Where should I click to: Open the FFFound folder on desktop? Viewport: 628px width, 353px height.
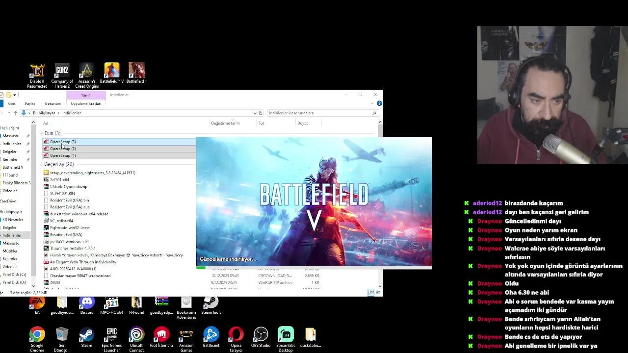click(x=136, y=305)
